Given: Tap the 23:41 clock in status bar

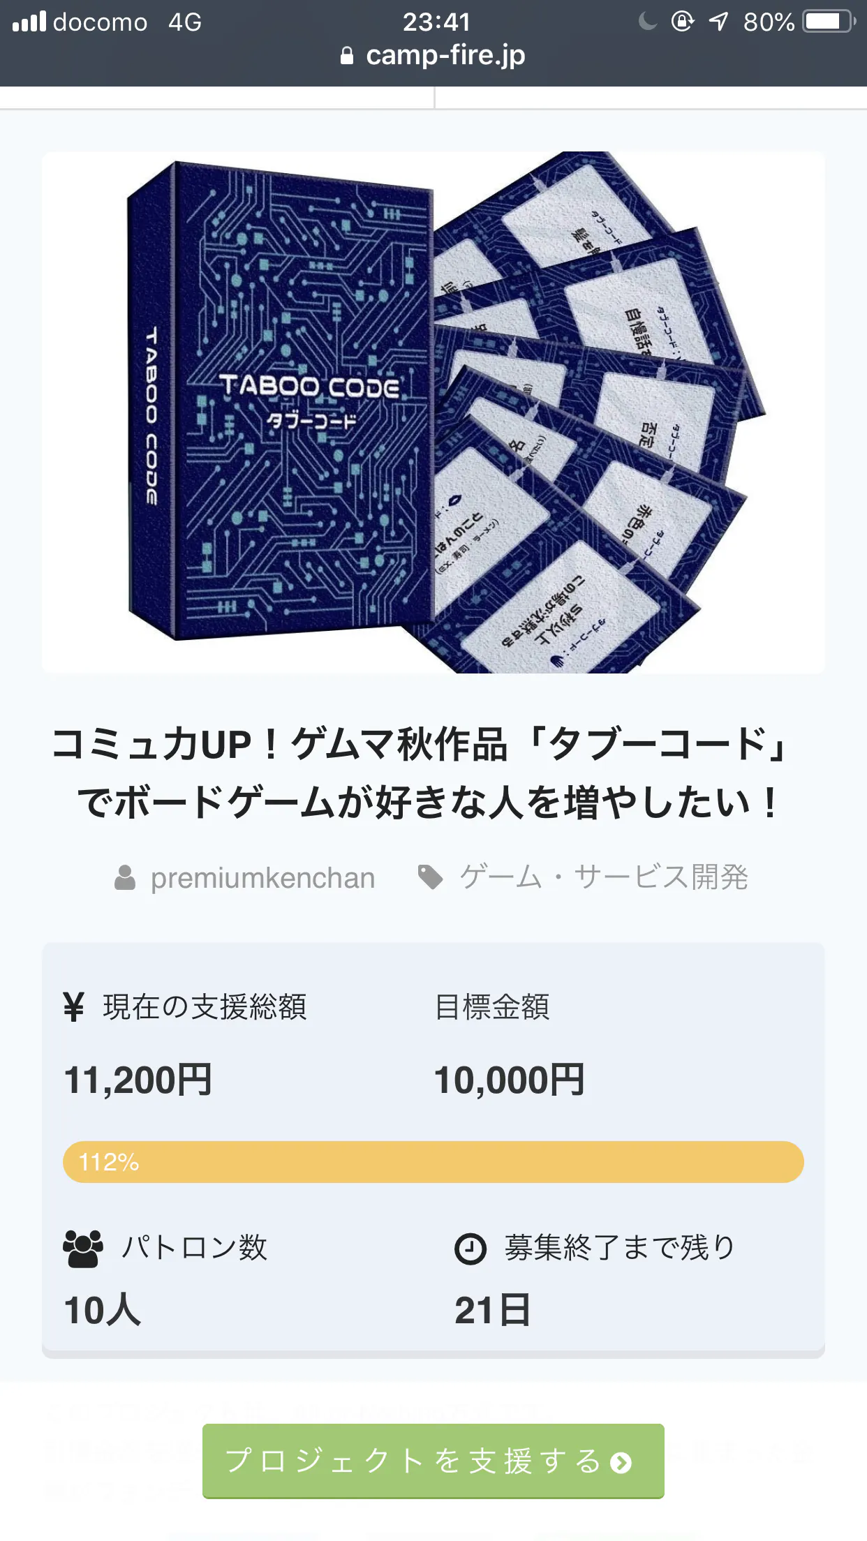Looking at the screenshot, I should click(x=436, y=22).
